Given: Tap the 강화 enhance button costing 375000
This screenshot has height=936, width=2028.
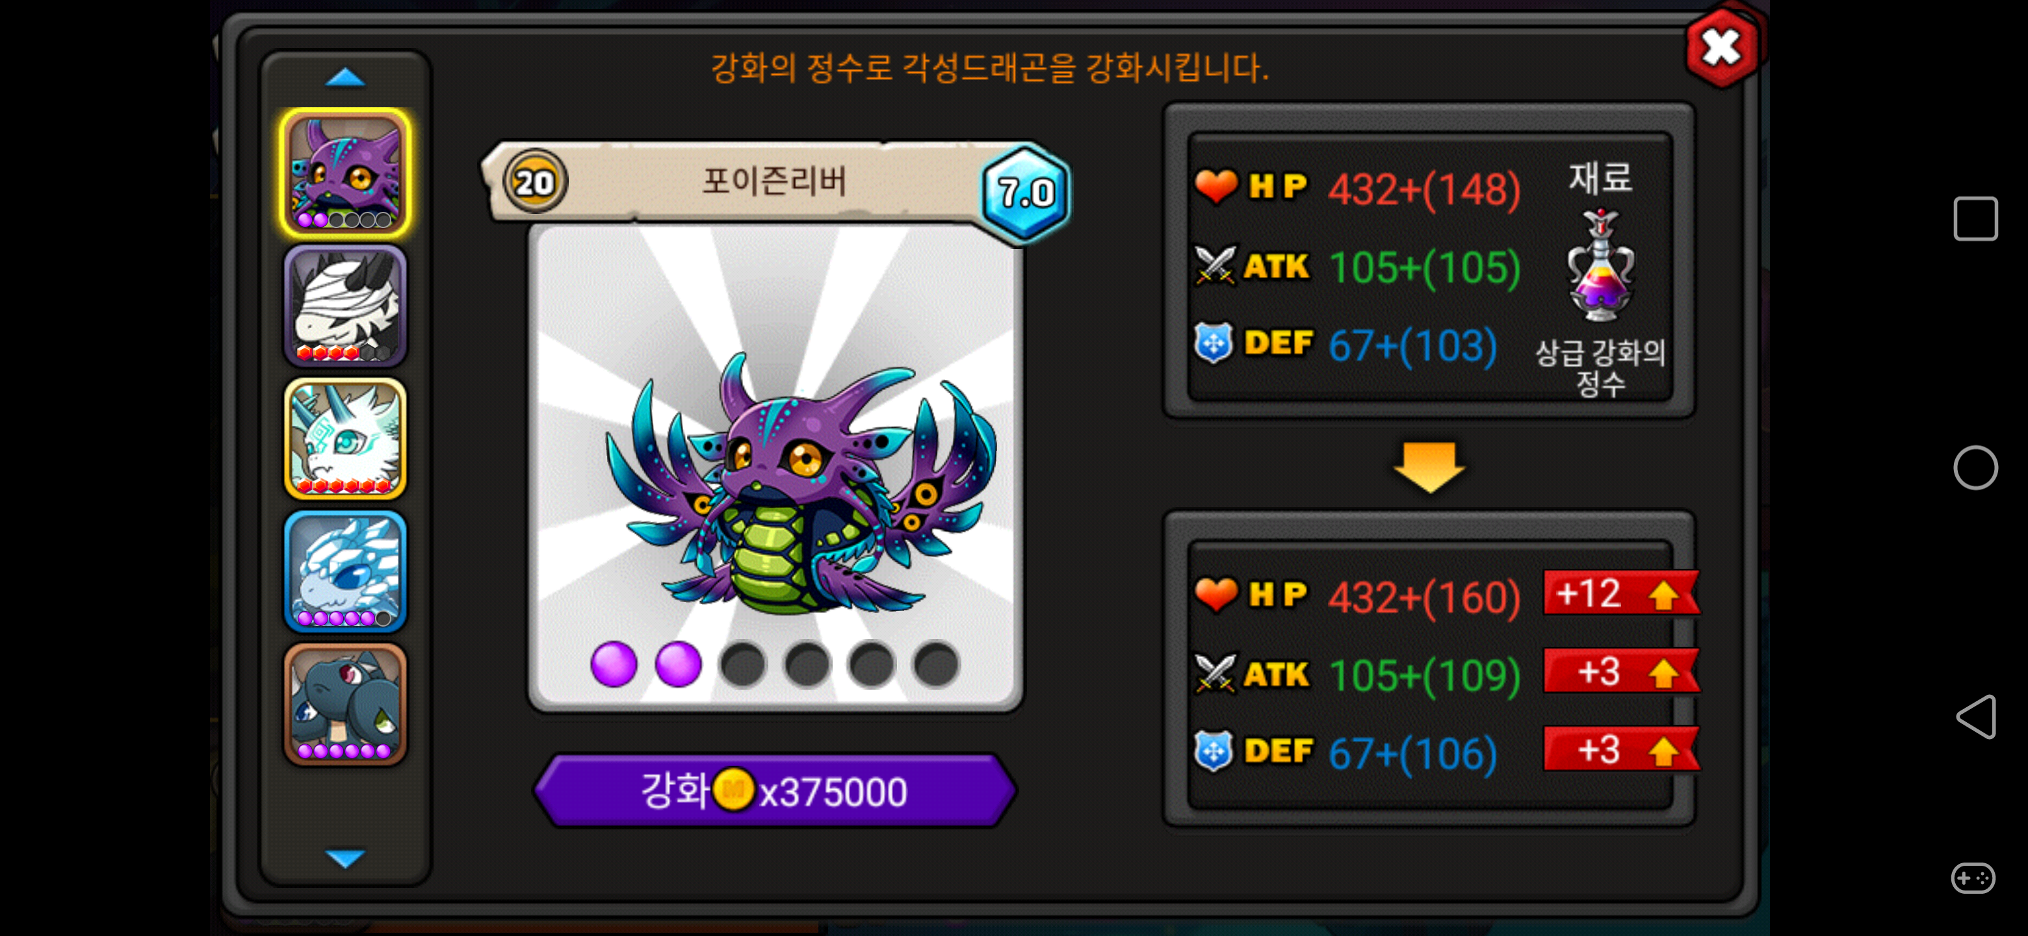Looking at the screenshot, I should point(775,790).
